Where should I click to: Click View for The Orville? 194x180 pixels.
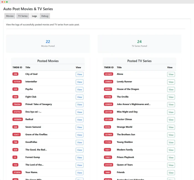(x=171, y=97)
